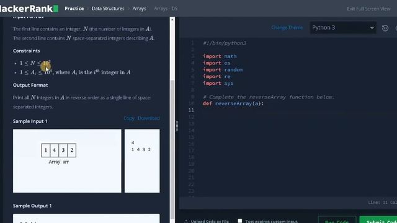
Task: Click 'Print all N integers in A' paragraph
Action: [82, 102]
